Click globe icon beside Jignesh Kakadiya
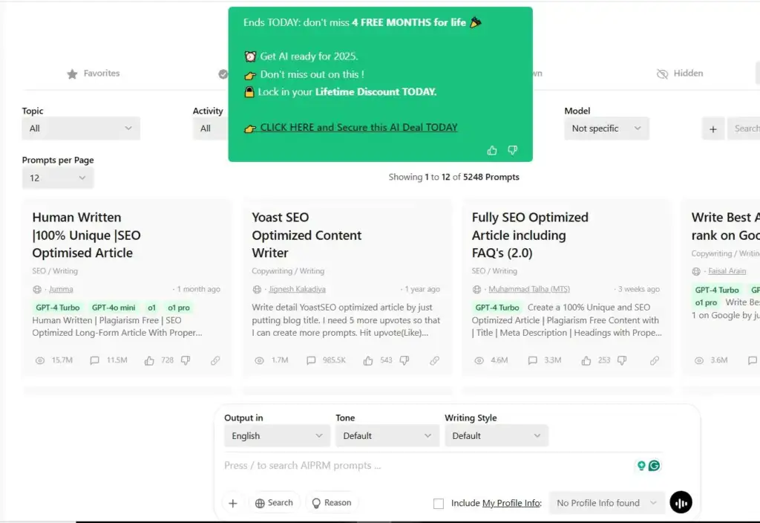 click(x=257, y=290)
